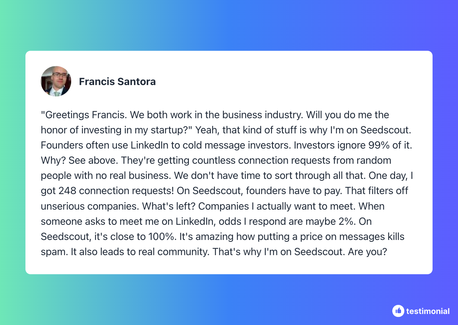Image resolution: width=458 pixels, height=325 pixels.
Task: Click Francis Santora's profile photo
Action: (56, 82)
